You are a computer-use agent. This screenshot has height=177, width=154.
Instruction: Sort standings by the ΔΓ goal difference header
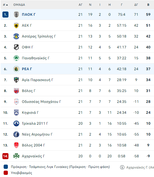click(x=136, y=5)
